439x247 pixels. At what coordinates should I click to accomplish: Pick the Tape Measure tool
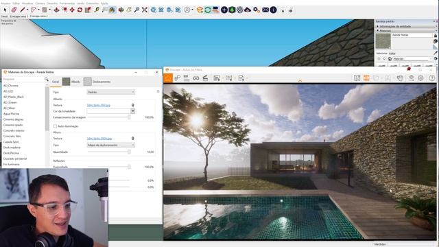(97, 10)
